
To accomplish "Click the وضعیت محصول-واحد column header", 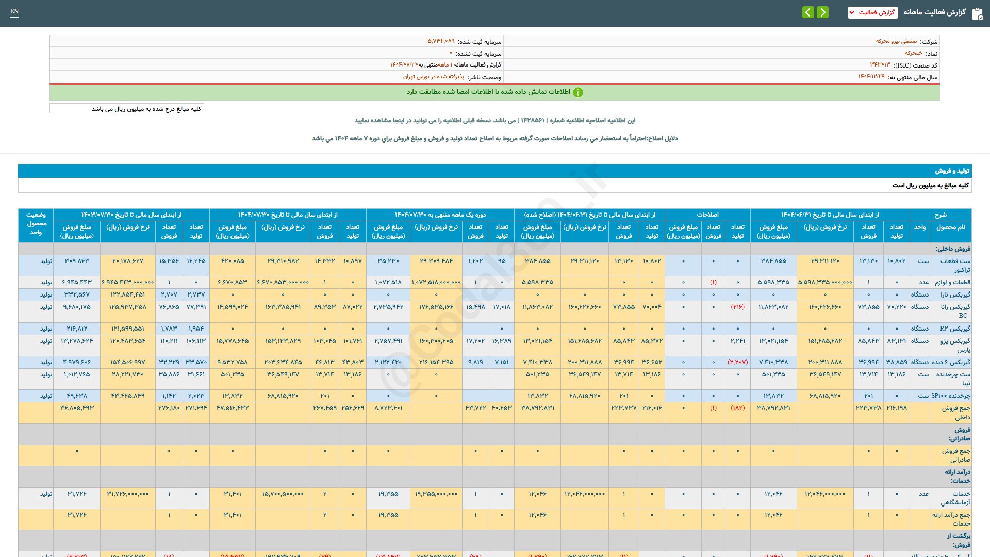I will pyautogui.click(x=36, y=224).
